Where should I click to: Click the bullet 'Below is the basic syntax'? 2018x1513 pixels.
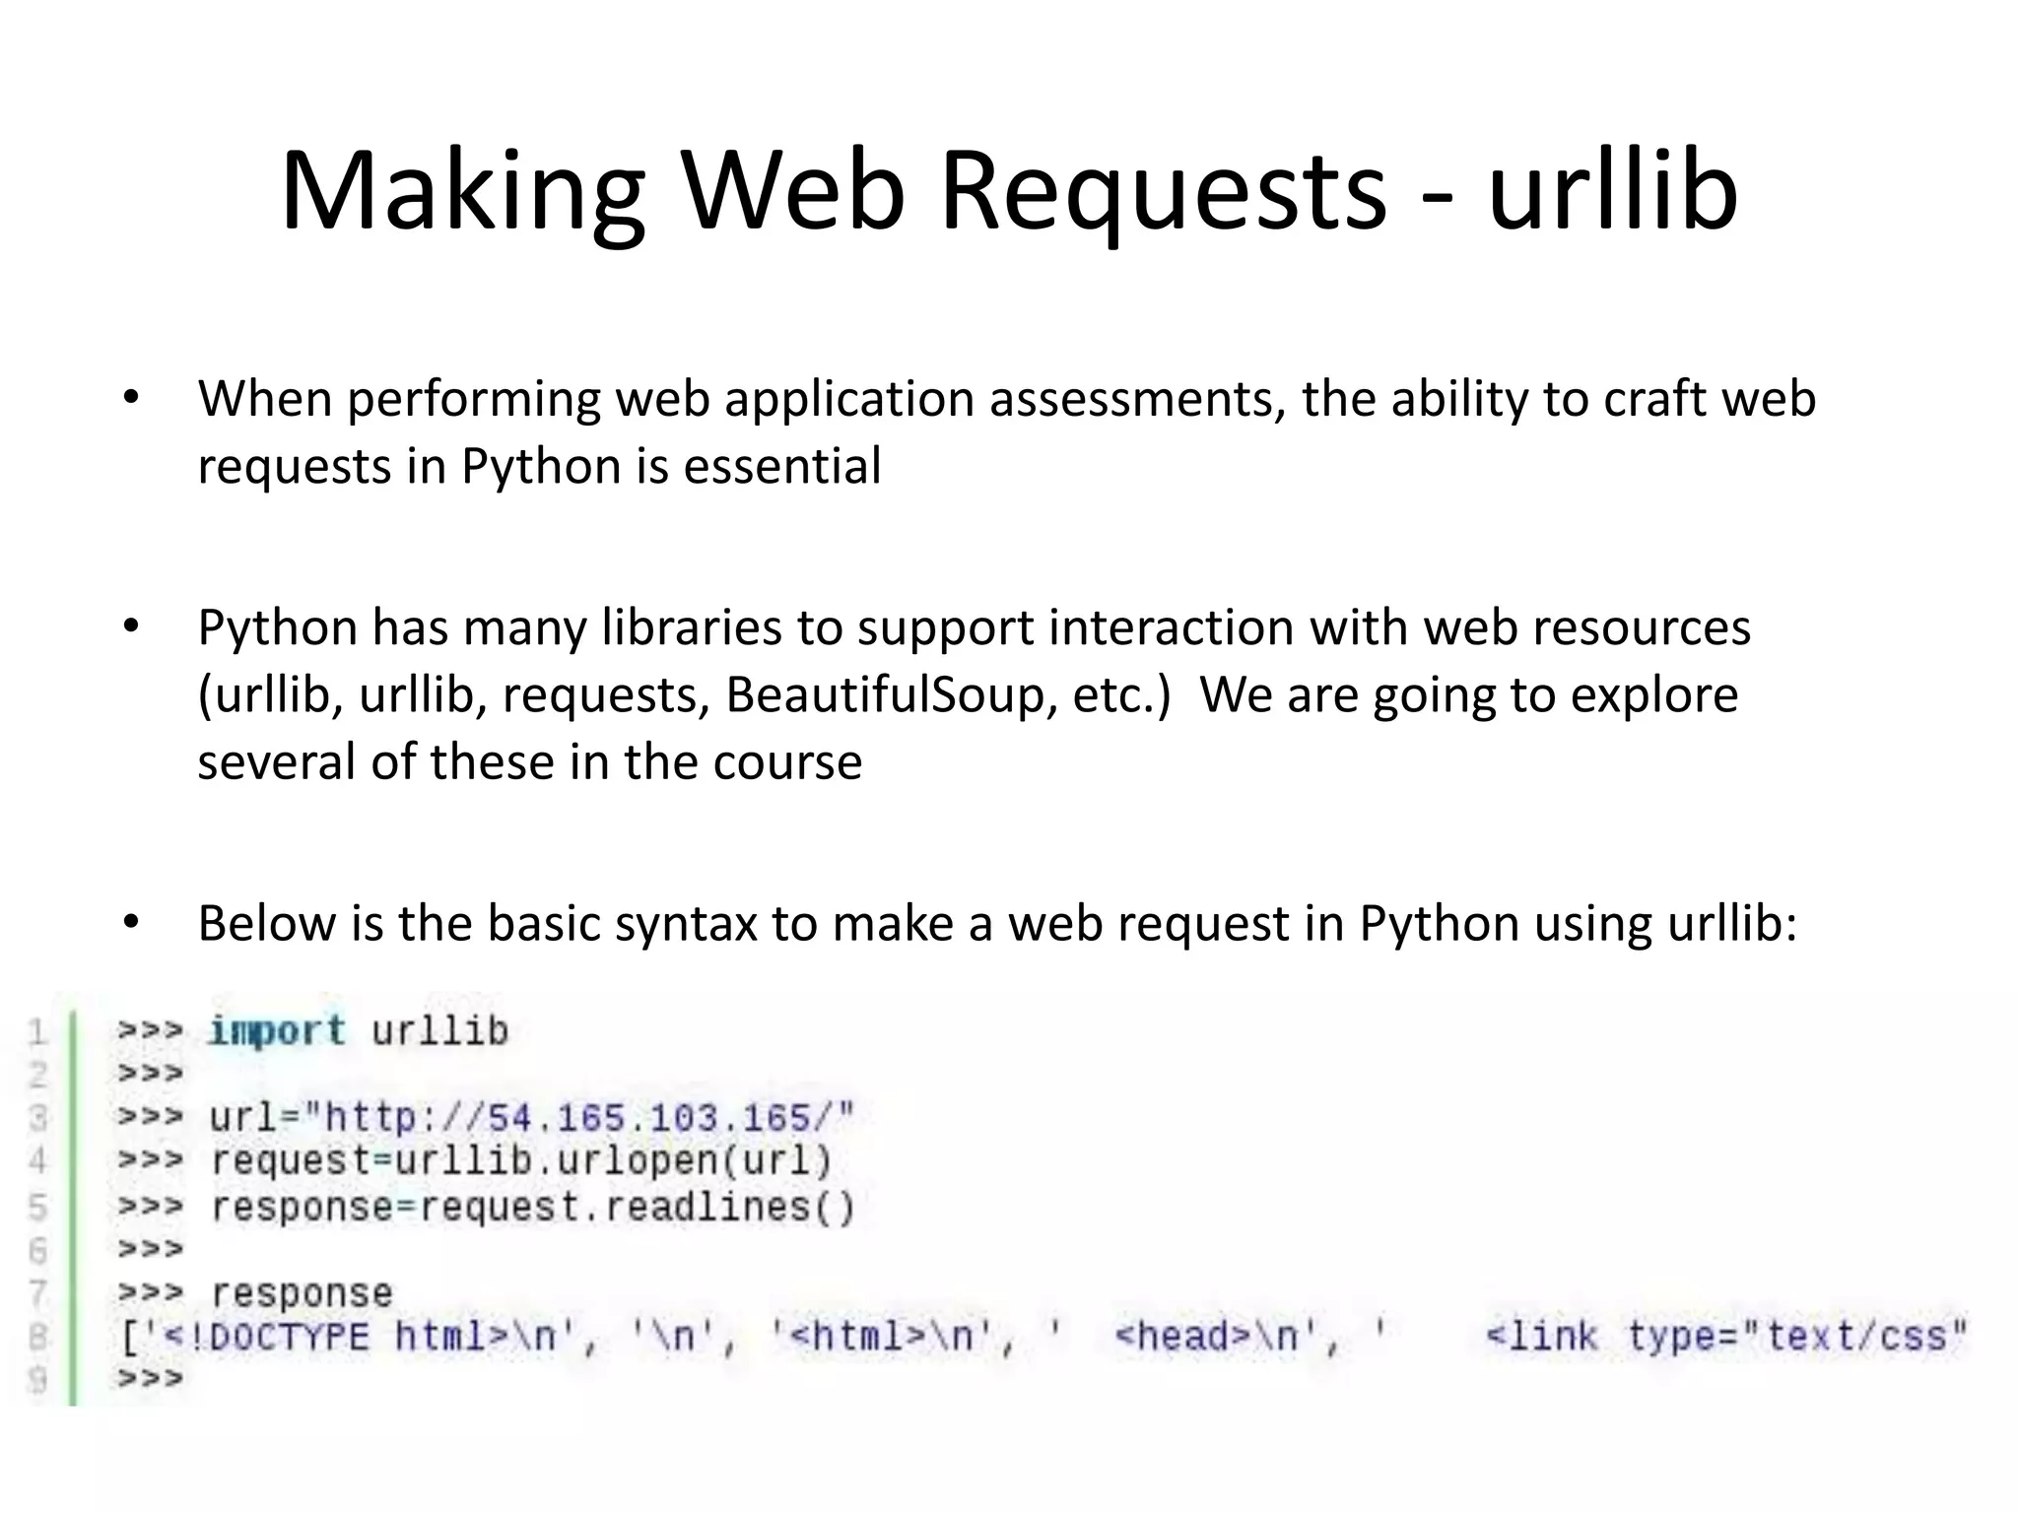click(997, 924)
